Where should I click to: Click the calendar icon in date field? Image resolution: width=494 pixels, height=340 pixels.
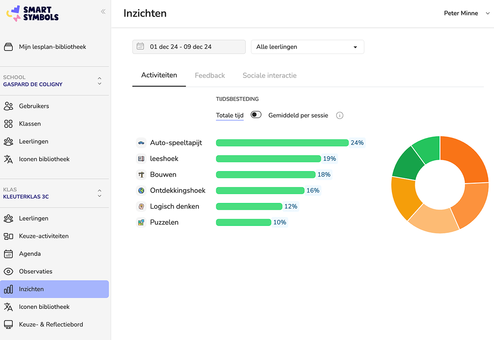coord(140,46)
